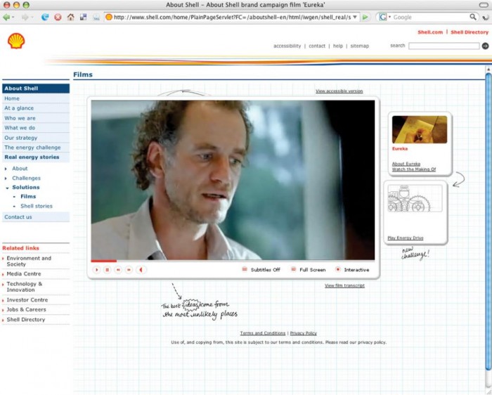This screenshot has height=395, width=492.
Task: Open the address bar history dropdown arrow
Action: coord(355,18)
